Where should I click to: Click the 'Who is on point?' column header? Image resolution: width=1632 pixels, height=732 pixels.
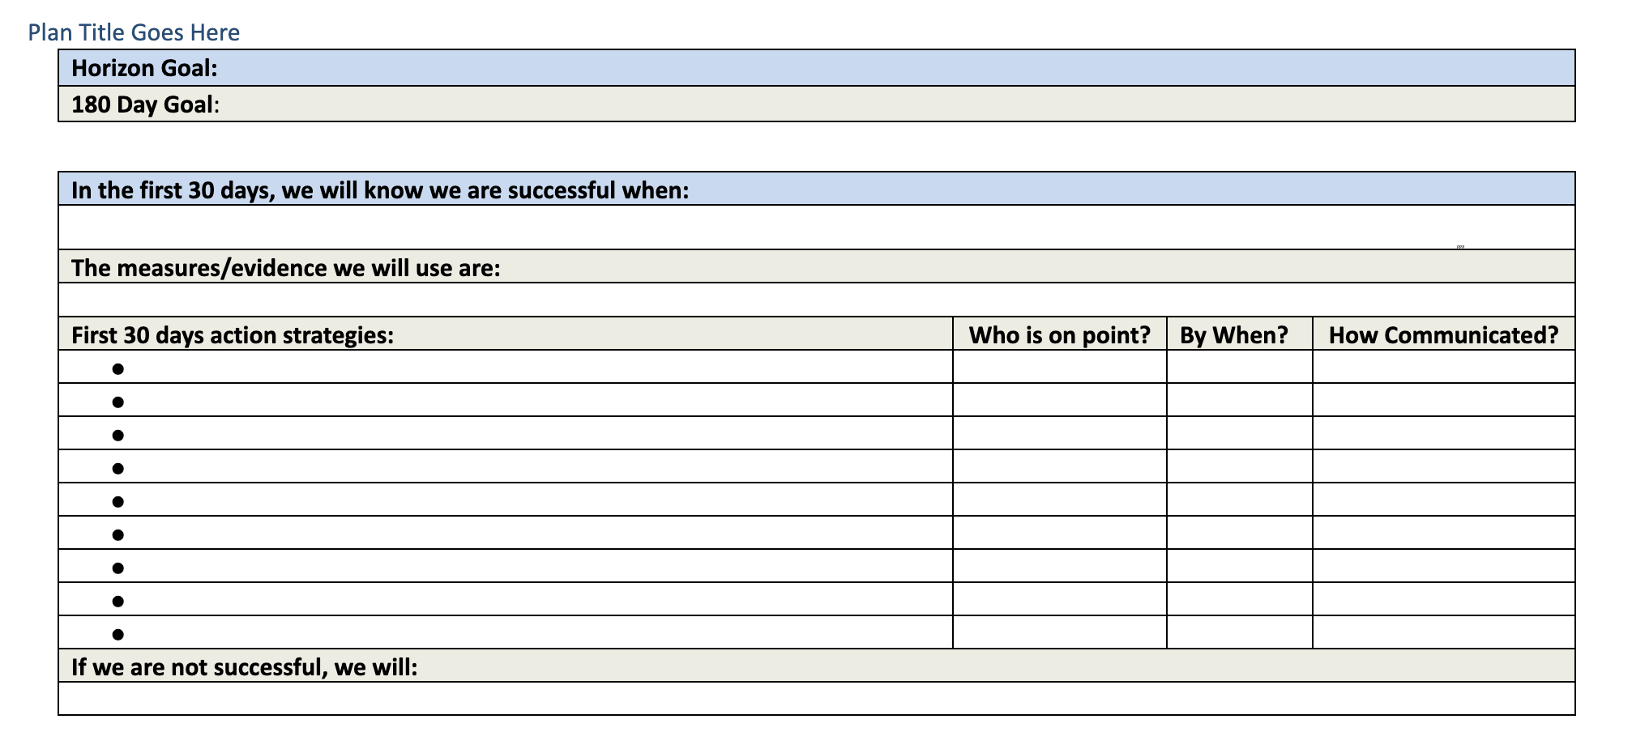(x=1059, y=335)
